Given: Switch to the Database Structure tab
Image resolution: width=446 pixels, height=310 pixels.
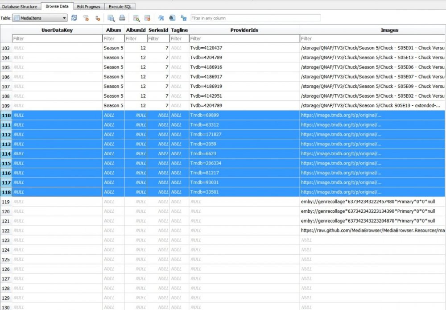Looking at the screenshot, I should [20, 7].
